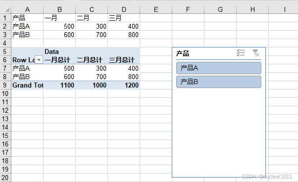
Task: Click the Data pivot header cell
Action: pyautogui.click(x=59, y=51)
